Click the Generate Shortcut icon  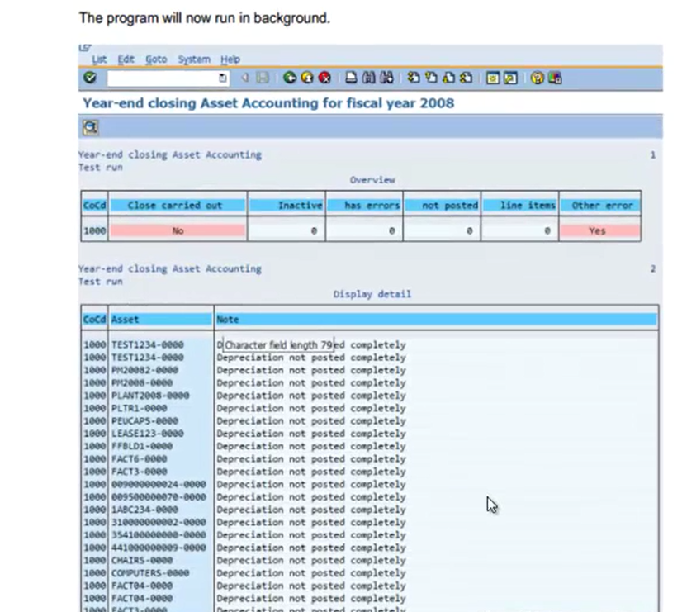510,78
